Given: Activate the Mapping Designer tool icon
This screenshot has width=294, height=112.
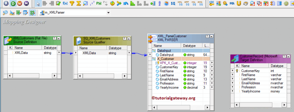Looking at the screenshot, I should point(33,13).
